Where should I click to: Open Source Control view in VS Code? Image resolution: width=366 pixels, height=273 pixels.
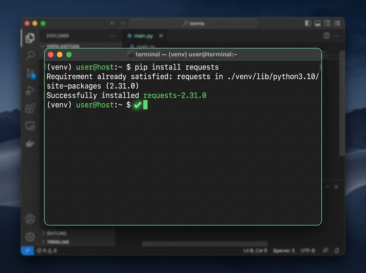pos(30,73)
